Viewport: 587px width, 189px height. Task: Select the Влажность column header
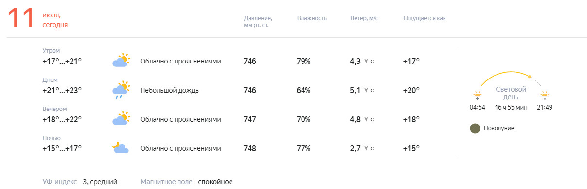[312, 18]
